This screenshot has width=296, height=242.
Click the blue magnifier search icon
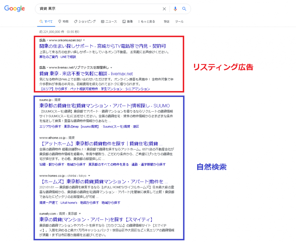pos(184,9)
